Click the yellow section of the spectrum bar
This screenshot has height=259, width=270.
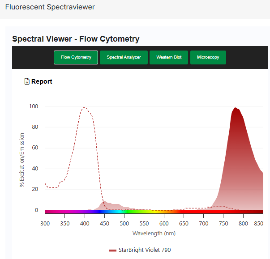158,212
